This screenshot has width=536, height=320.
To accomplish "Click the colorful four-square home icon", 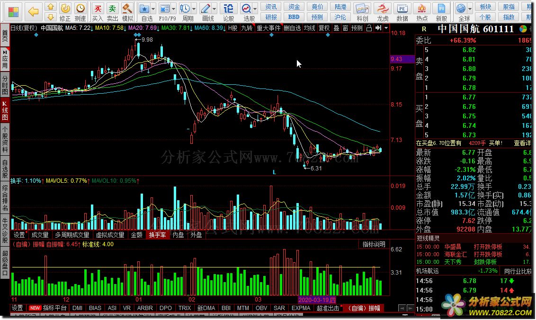I will [13, 12].
